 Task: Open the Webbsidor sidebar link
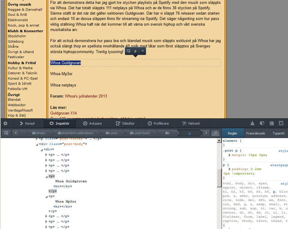pyautogui.click(x=17, y=105)
